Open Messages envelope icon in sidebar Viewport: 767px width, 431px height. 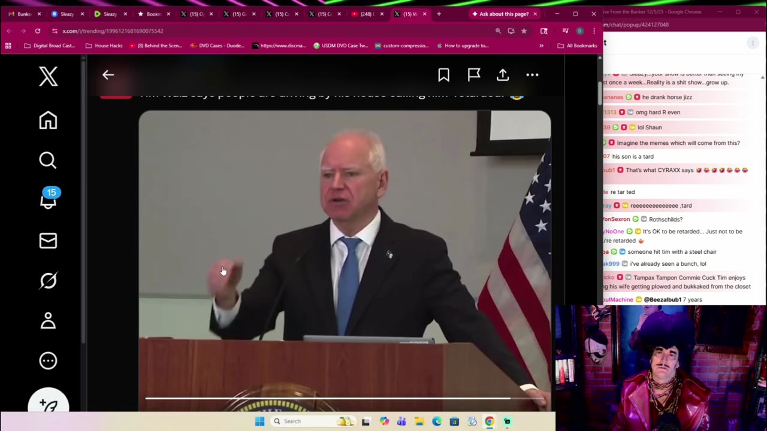coord(48,241)
